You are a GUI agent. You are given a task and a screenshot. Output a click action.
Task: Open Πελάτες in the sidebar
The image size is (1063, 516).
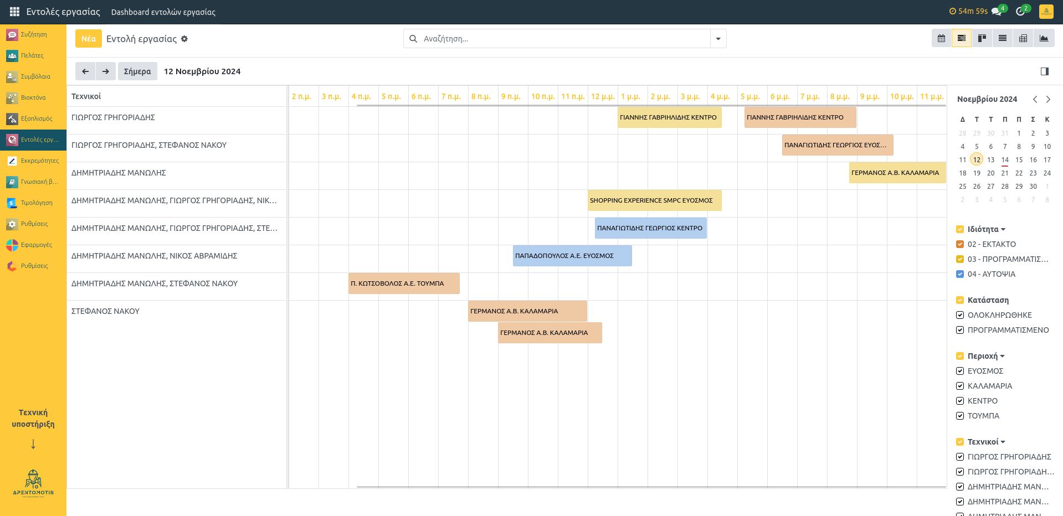(33, 55)
